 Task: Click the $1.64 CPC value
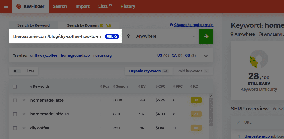(160, 128)
